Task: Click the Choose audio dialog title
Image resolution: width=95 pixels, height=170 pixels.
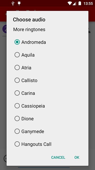Action: [29, 20]
